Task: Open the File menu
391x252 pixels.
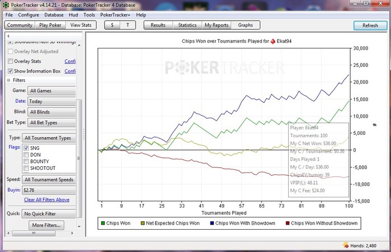Action: click(x=9, y=15)
